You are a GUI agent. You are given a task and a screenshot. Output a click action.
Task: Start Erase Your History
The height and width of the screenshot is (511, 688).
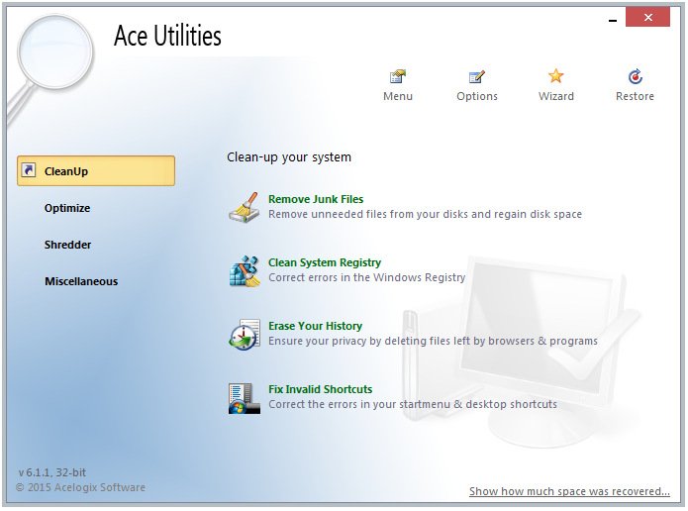click(316, 326)
